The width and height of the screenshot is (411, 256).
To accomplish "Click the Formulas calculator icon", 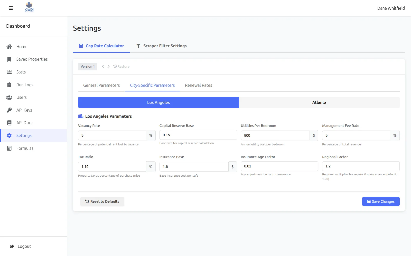I will click(9, 148).
